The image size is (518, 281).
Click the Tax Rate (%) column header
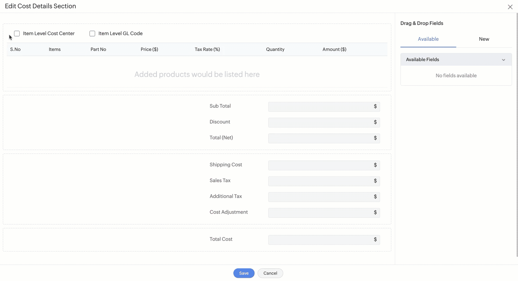[x=207, y=50]
